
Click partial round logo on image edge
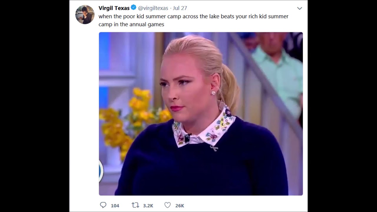[101, 171]
